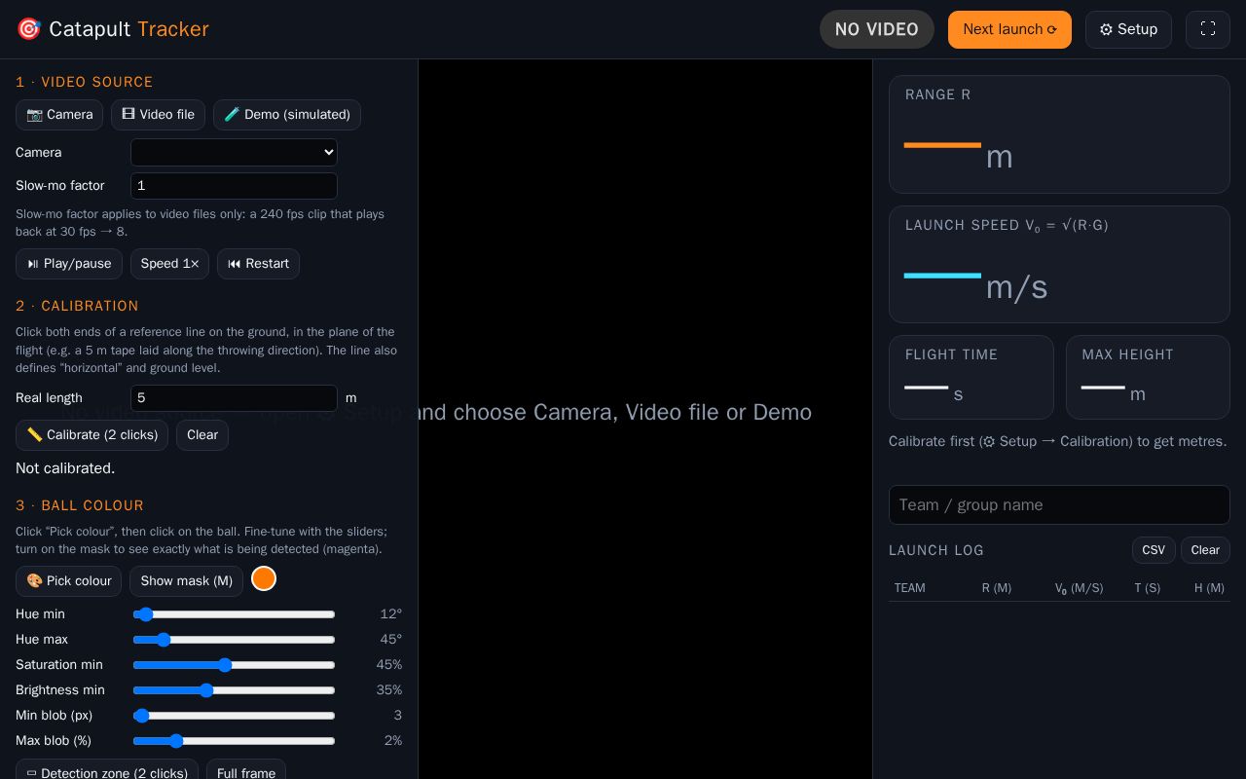Toggle playback Speed 1× button

169,264
